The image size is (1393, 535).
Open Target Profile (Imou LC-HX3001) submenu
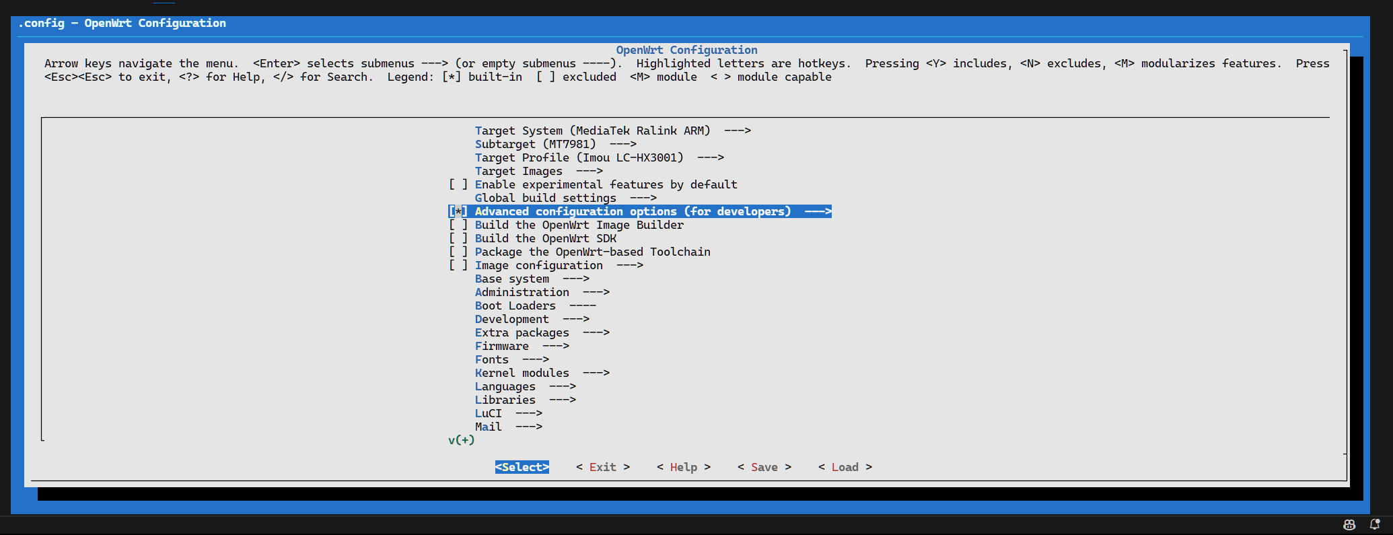tap(599, 157)
